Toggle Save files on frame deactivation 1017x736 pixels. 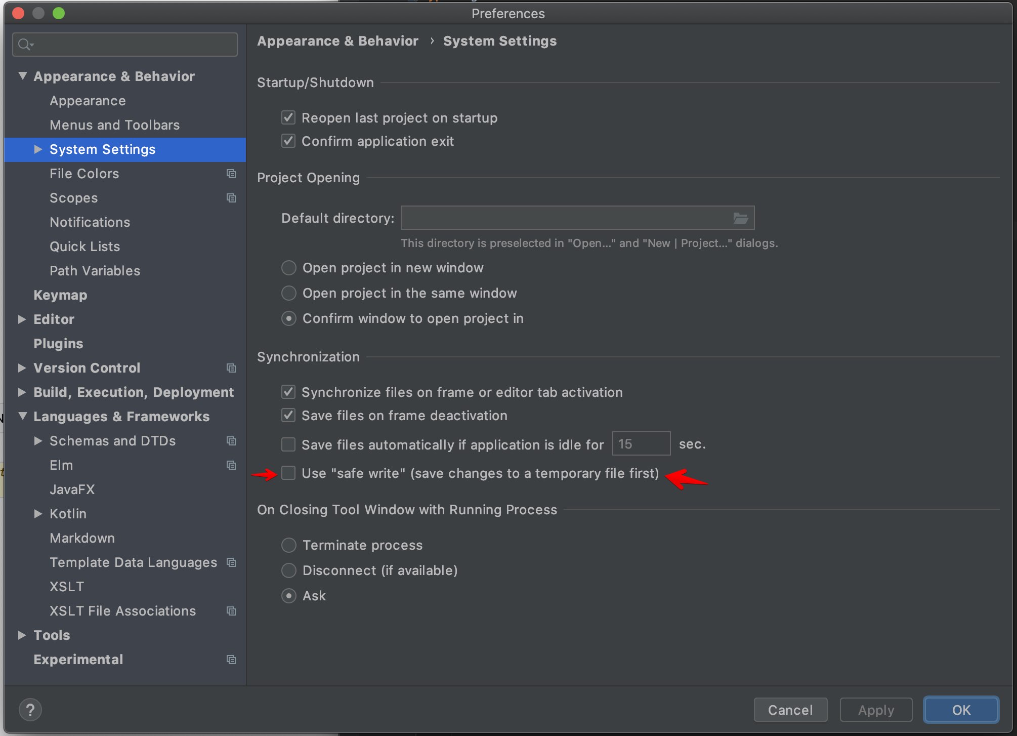click(288, 416)
